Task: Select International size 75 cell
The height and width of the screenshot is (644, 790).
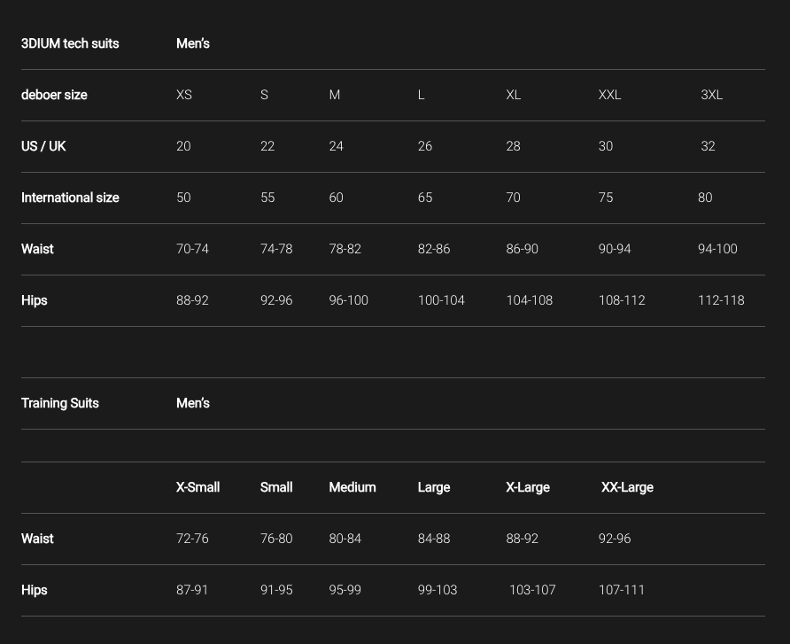Action: click(606, 198)
